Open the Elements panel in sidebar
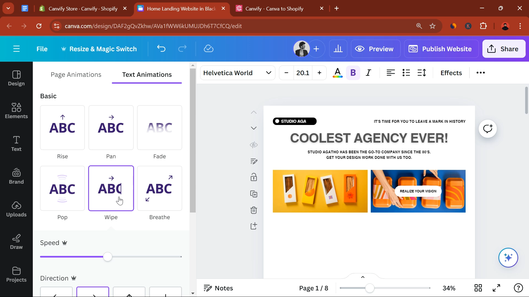 click(x=16, y=111)
